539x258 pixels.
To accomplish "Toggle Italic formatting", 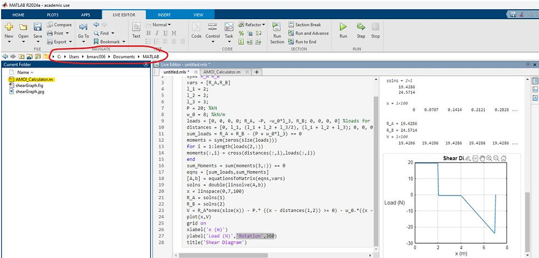I will [157, 33].
